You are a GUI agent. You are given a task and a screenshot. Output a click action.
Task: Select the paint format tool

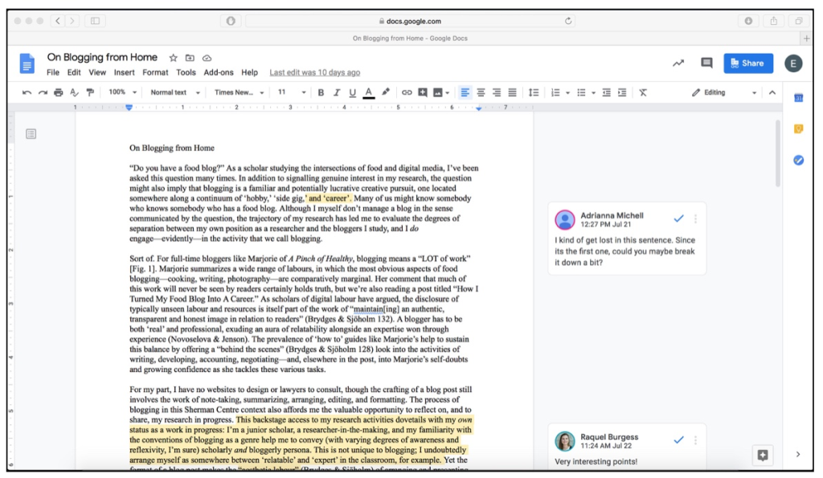click(x=89, y=92)
